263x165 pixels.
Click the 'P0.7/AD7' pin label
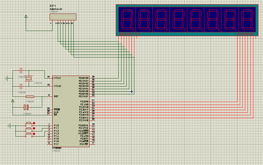(83, 97)
